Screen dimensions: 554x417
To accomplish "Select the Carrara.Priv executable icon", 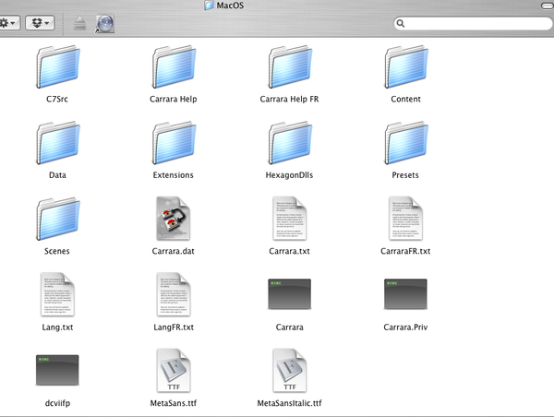I will point(405,294).
